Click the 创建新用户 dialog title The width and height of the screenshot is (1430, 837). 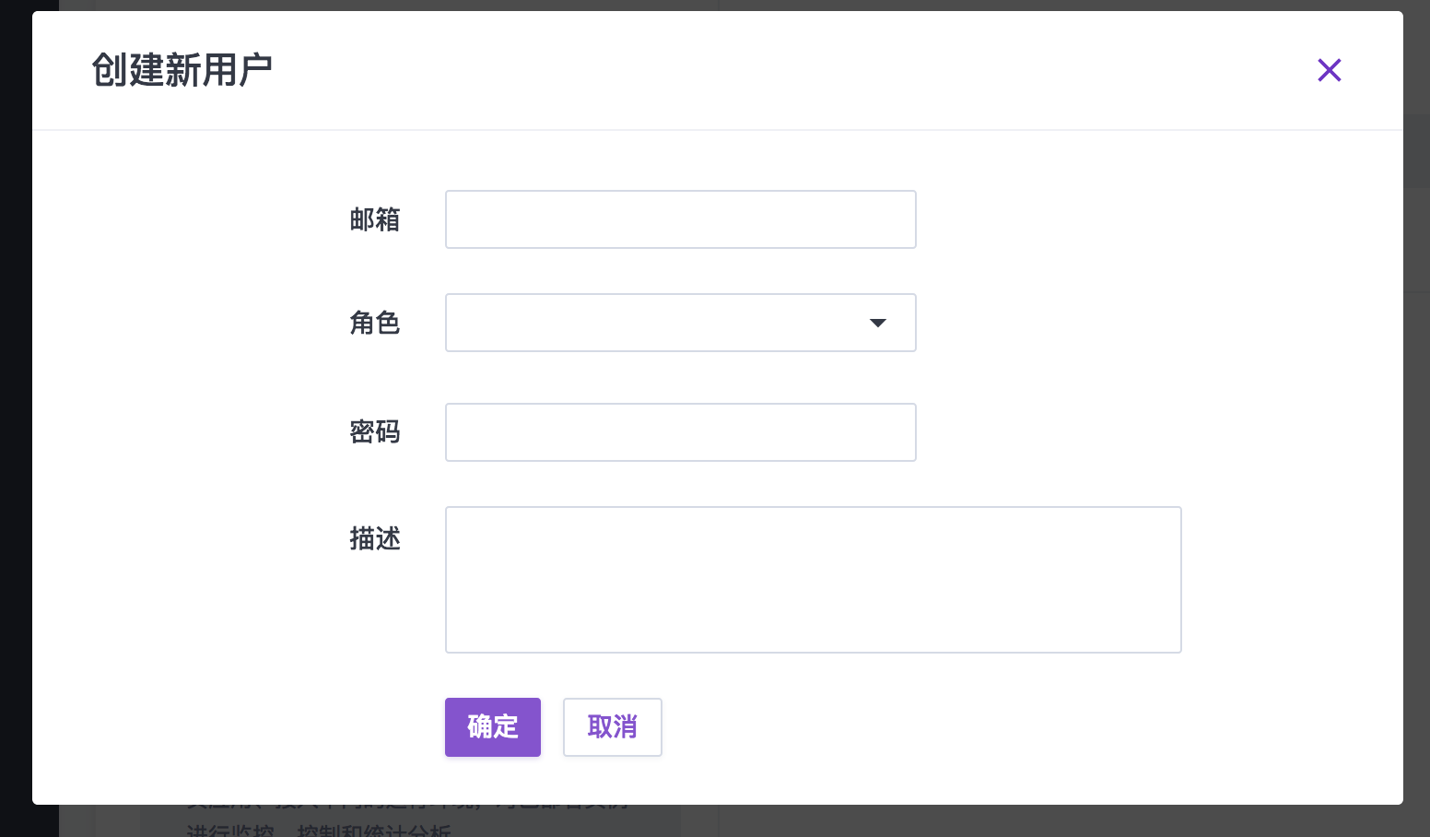click(182, 69)
